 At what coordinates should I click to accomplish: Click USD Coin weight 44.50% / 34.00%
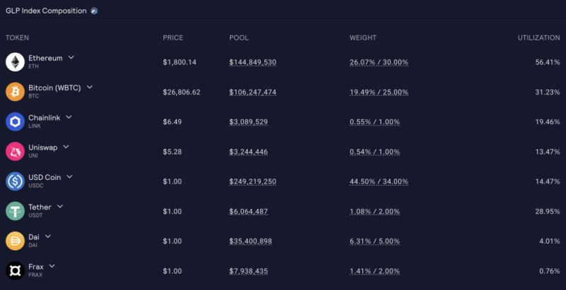coord(379,181)
